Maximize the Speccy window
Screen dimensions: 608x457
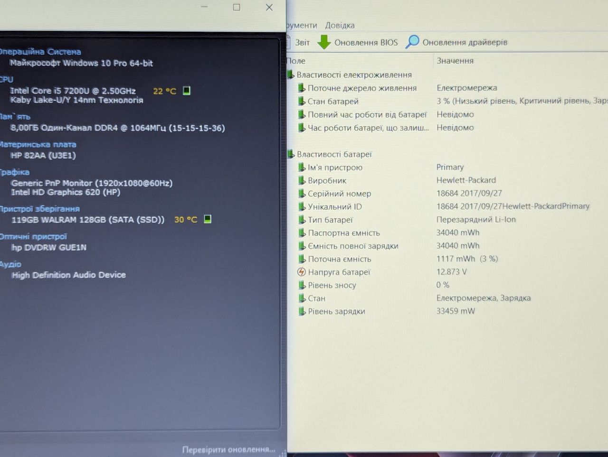click(x=237, y=7)
